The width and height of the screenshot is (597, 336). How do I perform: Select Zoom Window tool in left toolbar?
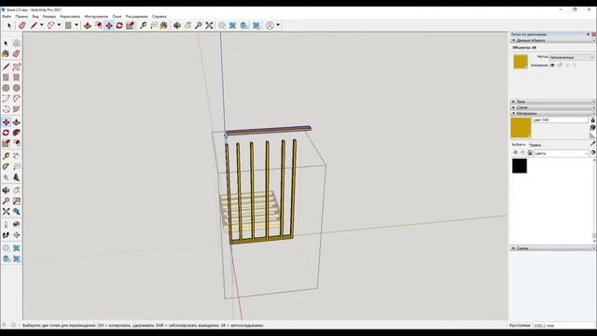click(17, 202)
